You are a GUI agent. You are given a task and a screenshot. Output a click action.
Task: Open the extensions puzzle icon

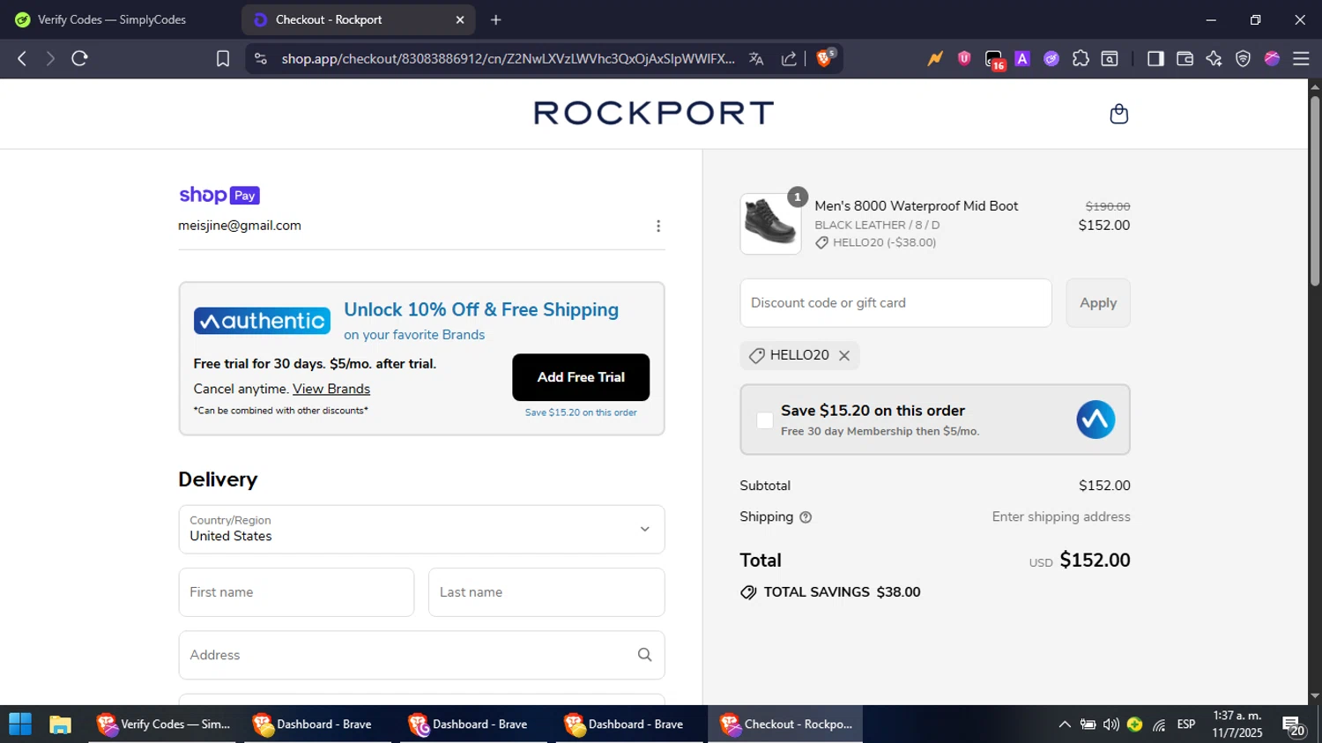pyautogui.click(x=1081, y=58)
